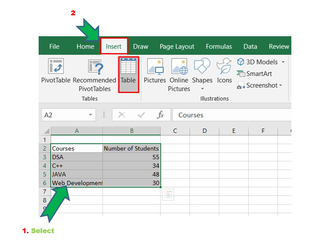Click the Number of Students cell

pyautogui.click(x=132, y=148)
